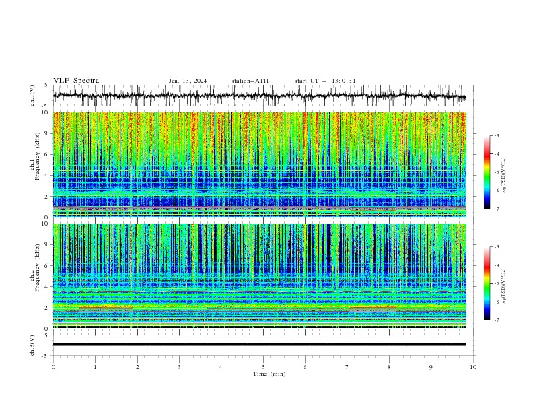
Task: Click the lower colorbar log(PSD) label
Action: 504,287
